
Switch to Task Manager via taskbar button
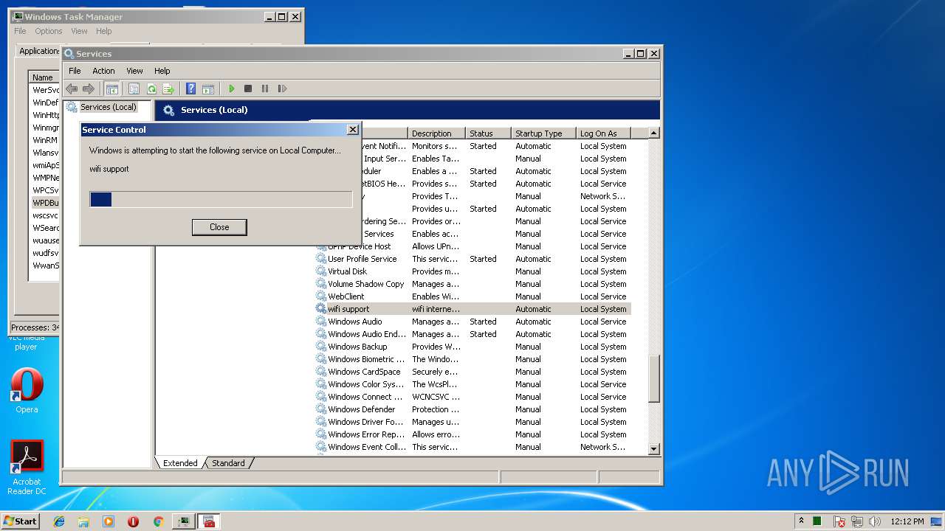coord(183,521)
